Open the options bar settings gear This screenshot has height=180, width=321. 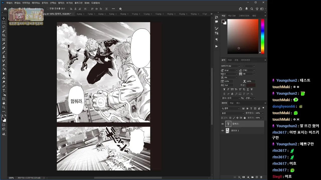[120, 9]
